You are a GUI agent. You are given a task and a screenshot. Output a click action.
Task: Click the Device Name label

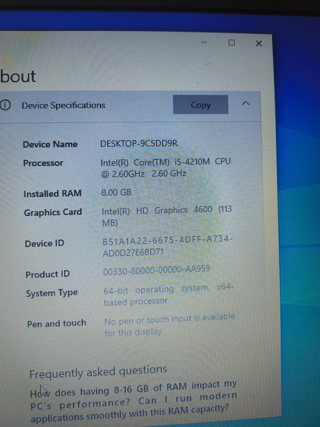pos(50,144)
